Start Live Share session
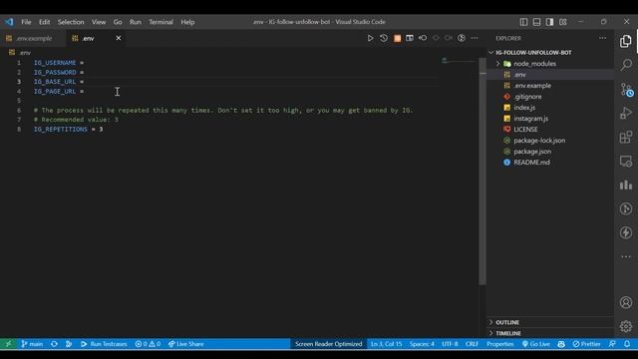This screenshot has height=359, width=638. click(186, 344)
